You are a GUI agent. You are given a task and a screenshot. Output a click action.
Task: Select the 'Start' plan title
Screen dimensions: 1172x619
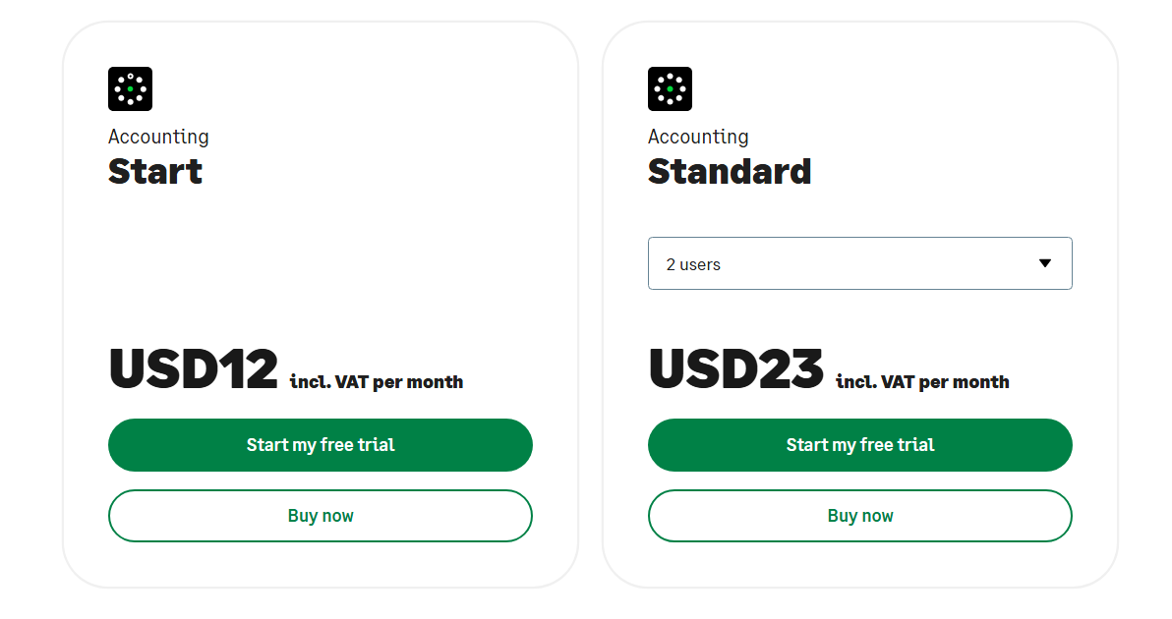click(x=154, y=171)
